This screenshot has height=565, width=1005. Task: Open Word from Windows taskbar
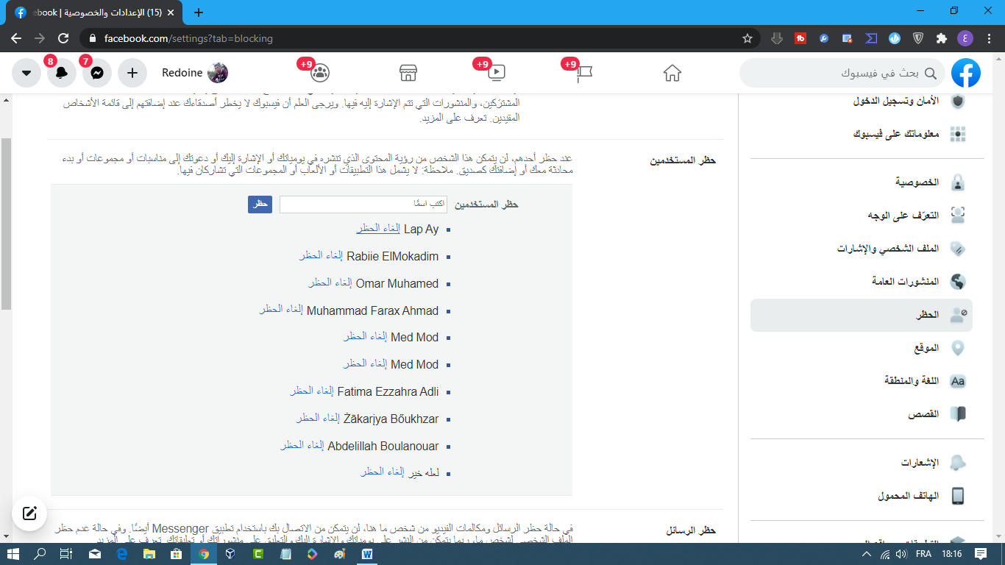pos(366,554)
